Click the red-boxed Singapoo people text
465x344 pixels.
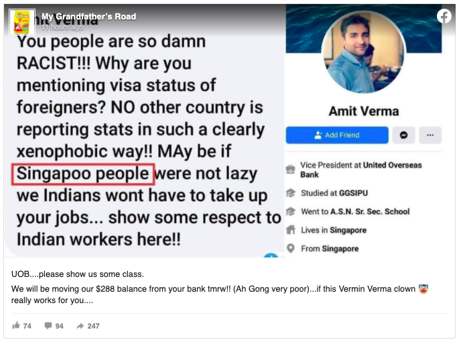[x=82, y=174]
